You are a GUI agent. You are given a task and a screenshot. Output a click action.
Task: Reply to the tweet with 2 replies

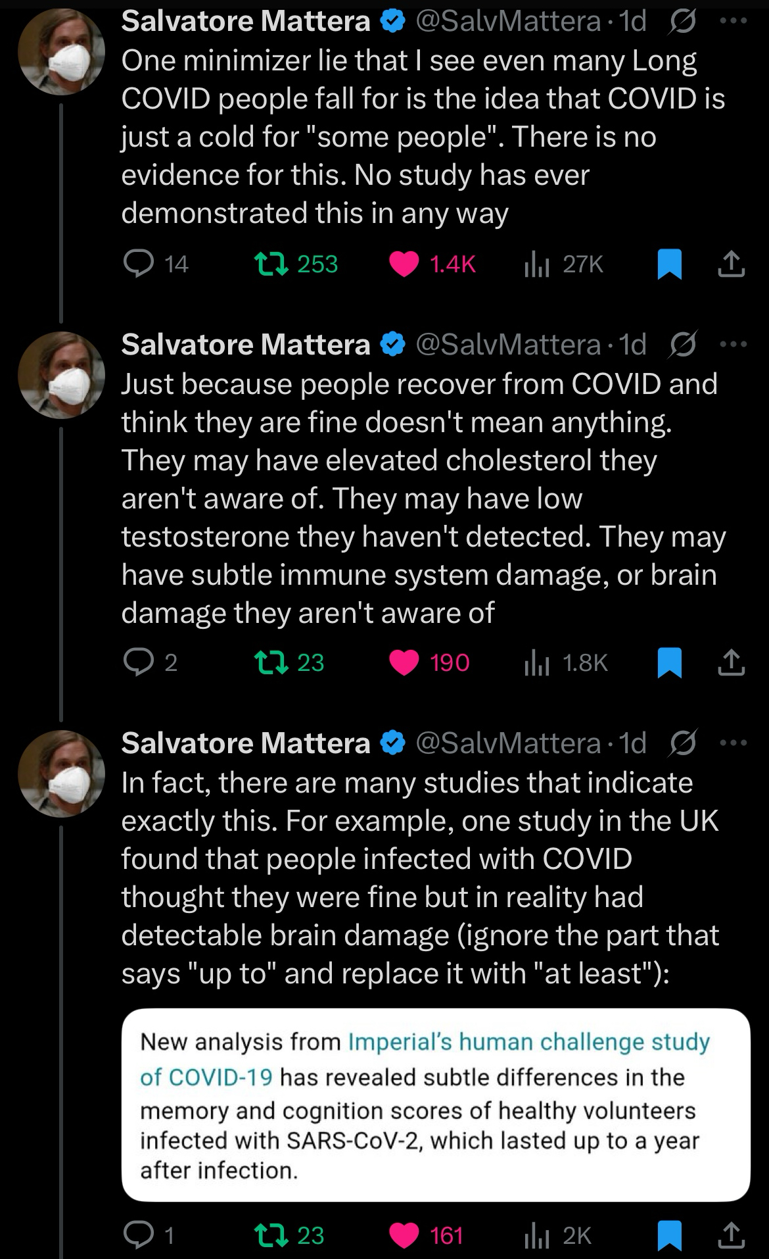click(138, 662)
